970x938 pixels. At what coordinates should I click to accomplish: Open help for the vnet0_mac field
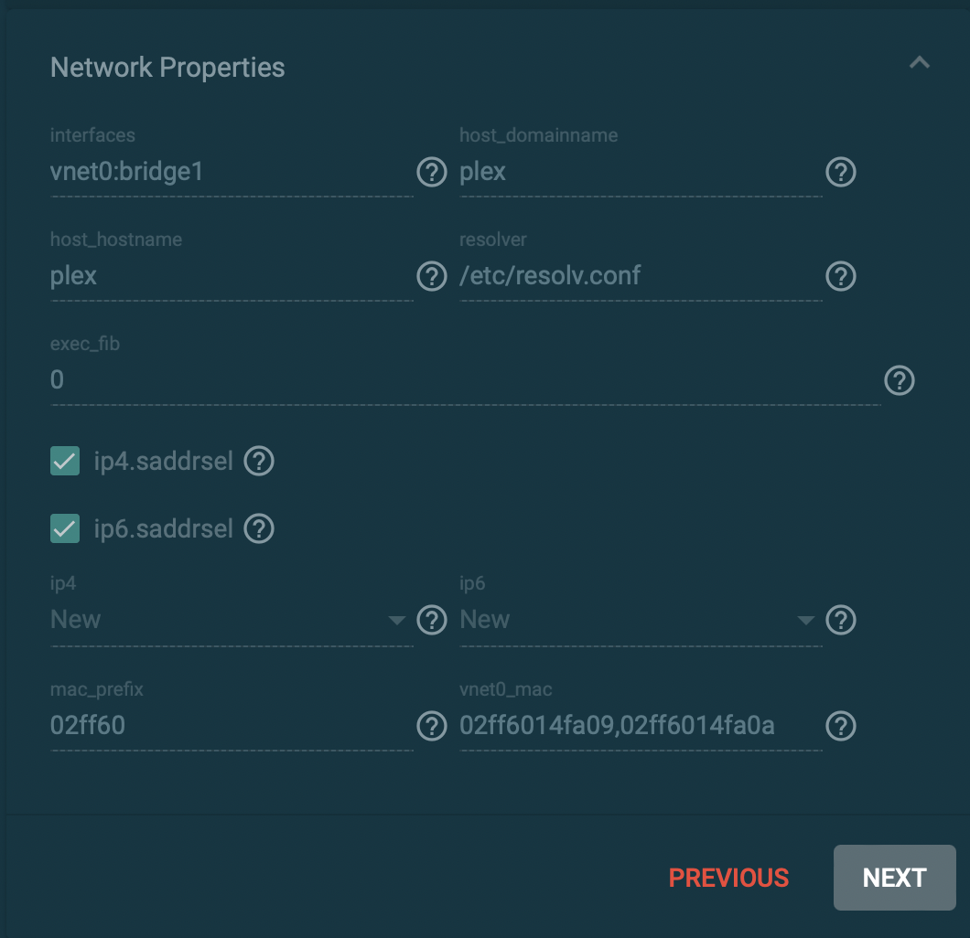click(841, 725)
